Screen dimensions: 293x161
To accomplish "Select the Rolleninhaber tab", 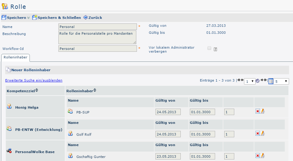I will click(x=15, y=57).
